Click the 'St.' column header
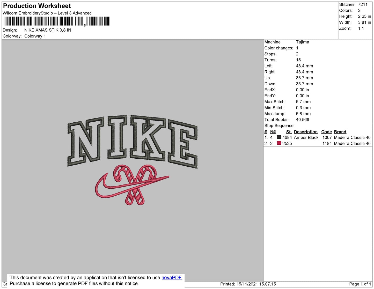Screen dimensions: 374x289 coord(289,132)
